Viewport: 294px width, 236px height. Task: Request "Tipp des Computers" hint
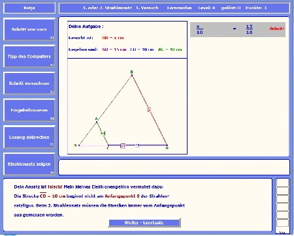29,57
